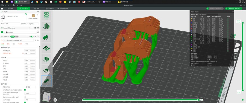Open Textured PEI plate type dropdown

[x=33, y=19]
